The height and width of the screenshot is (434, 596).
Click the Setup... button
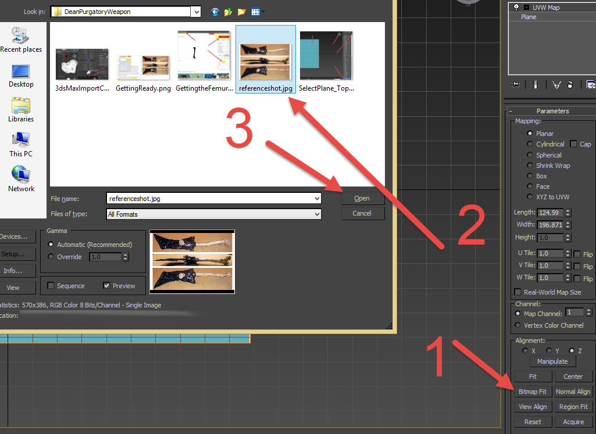tap(17, 254)
